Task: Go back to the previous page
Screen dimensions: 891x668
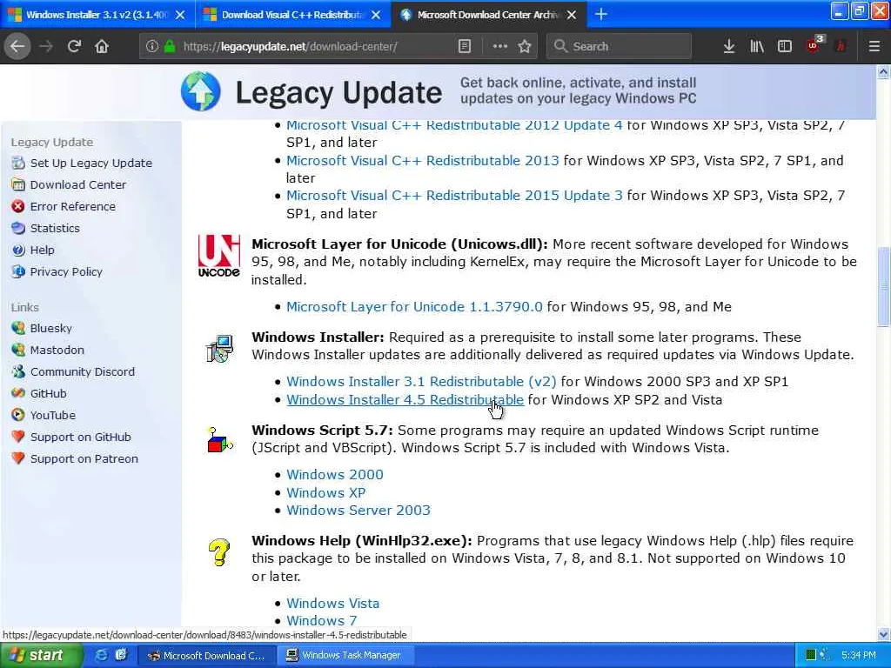Action: pyautogui.click(x=18, y=46)
